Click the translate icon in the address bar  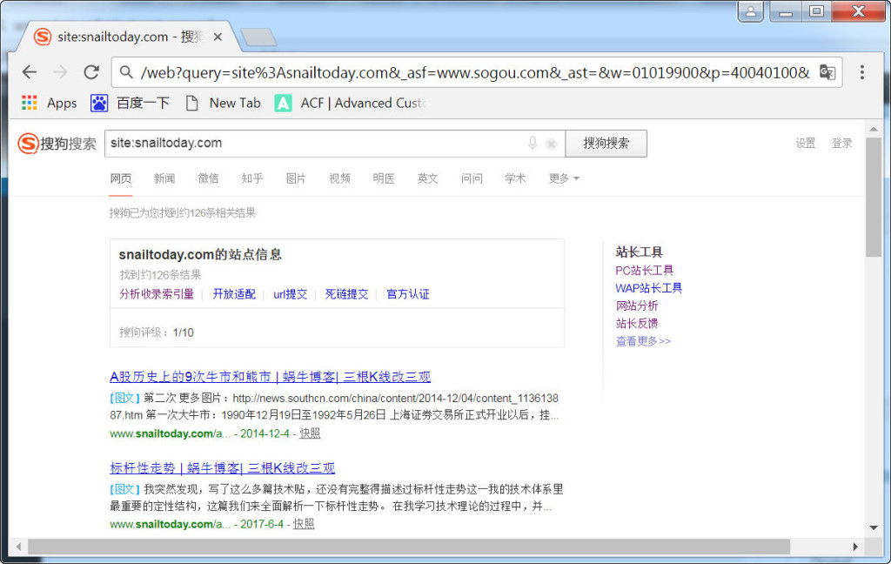(827, 72)
